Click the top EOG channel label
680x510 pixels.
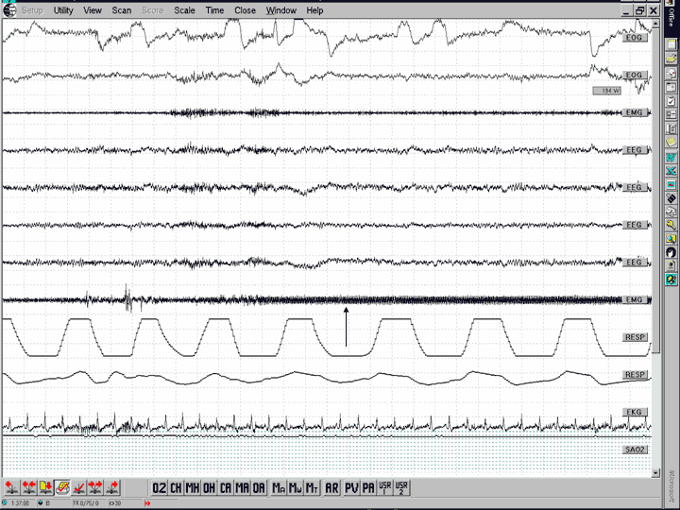pos(636,38)
